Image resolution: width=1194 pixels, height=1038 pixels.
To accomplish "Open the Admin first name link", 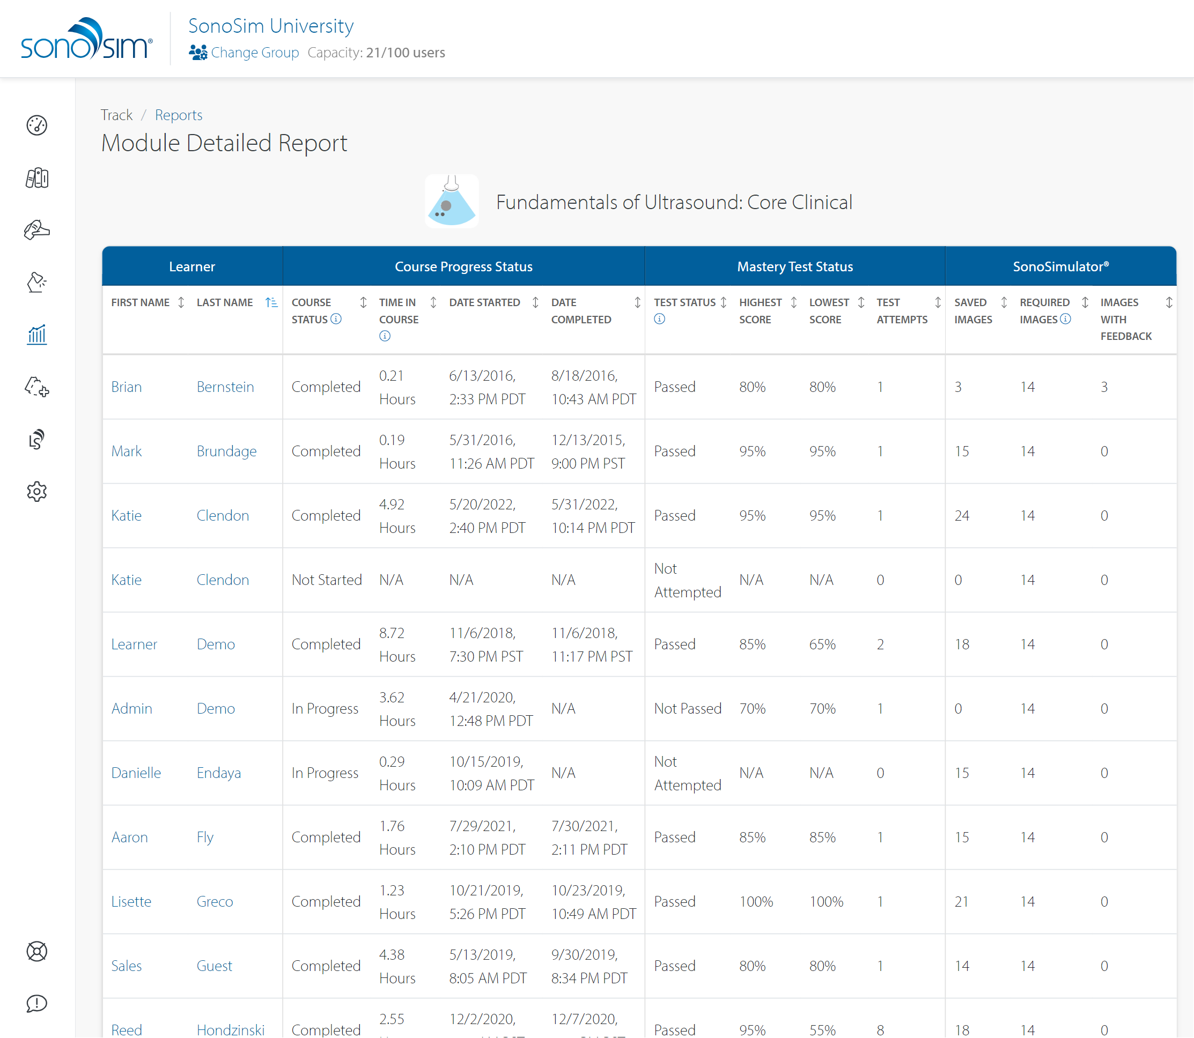I will click(131, 708).
